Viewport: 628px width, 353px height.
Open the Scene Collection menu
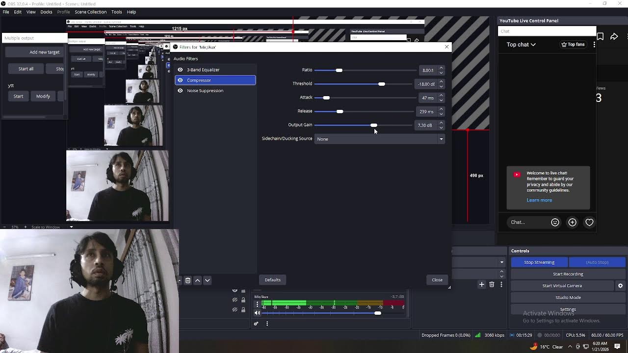(90, 12)
